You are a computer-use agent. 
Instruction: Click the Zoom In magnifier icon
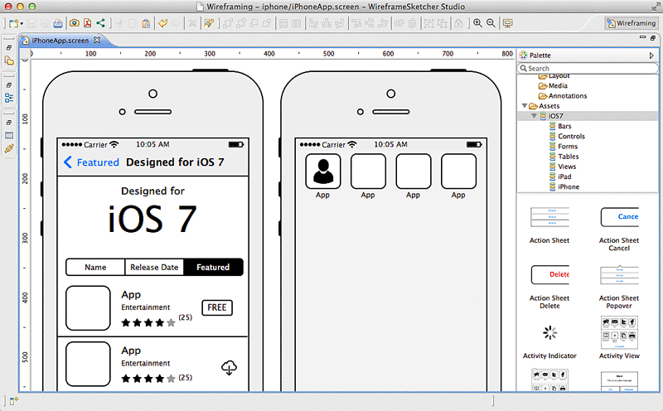pyautogui.click(x=477, y=23)
